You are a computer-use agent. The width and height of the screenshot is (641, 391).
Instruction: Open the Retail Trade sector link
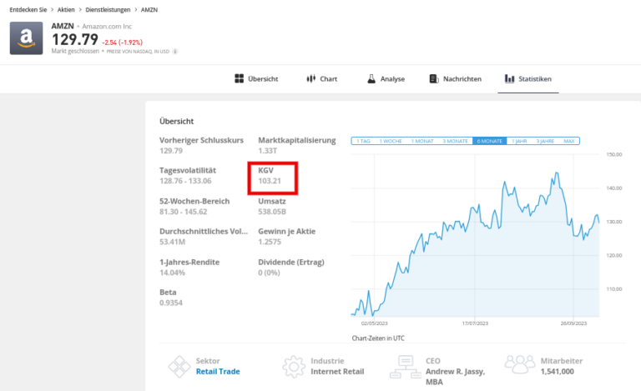click(218, 372)
